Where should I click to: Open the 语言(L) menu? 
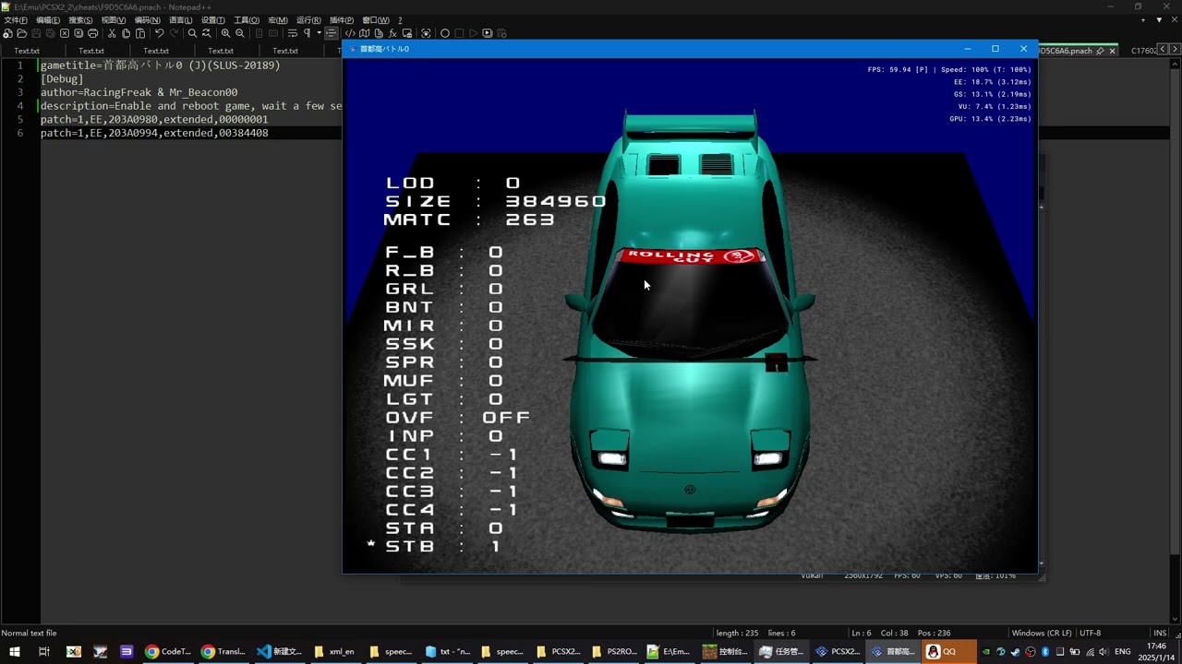(180, 20)
